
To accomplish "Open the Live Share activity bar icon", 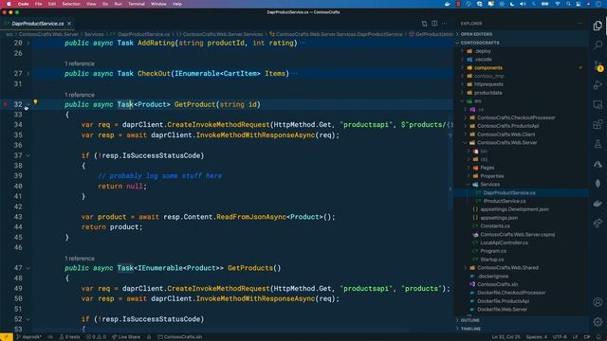I will [x=598, y=224].
